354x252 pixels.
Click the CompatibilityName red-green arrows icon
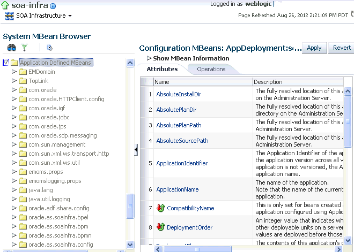(160, 208)
